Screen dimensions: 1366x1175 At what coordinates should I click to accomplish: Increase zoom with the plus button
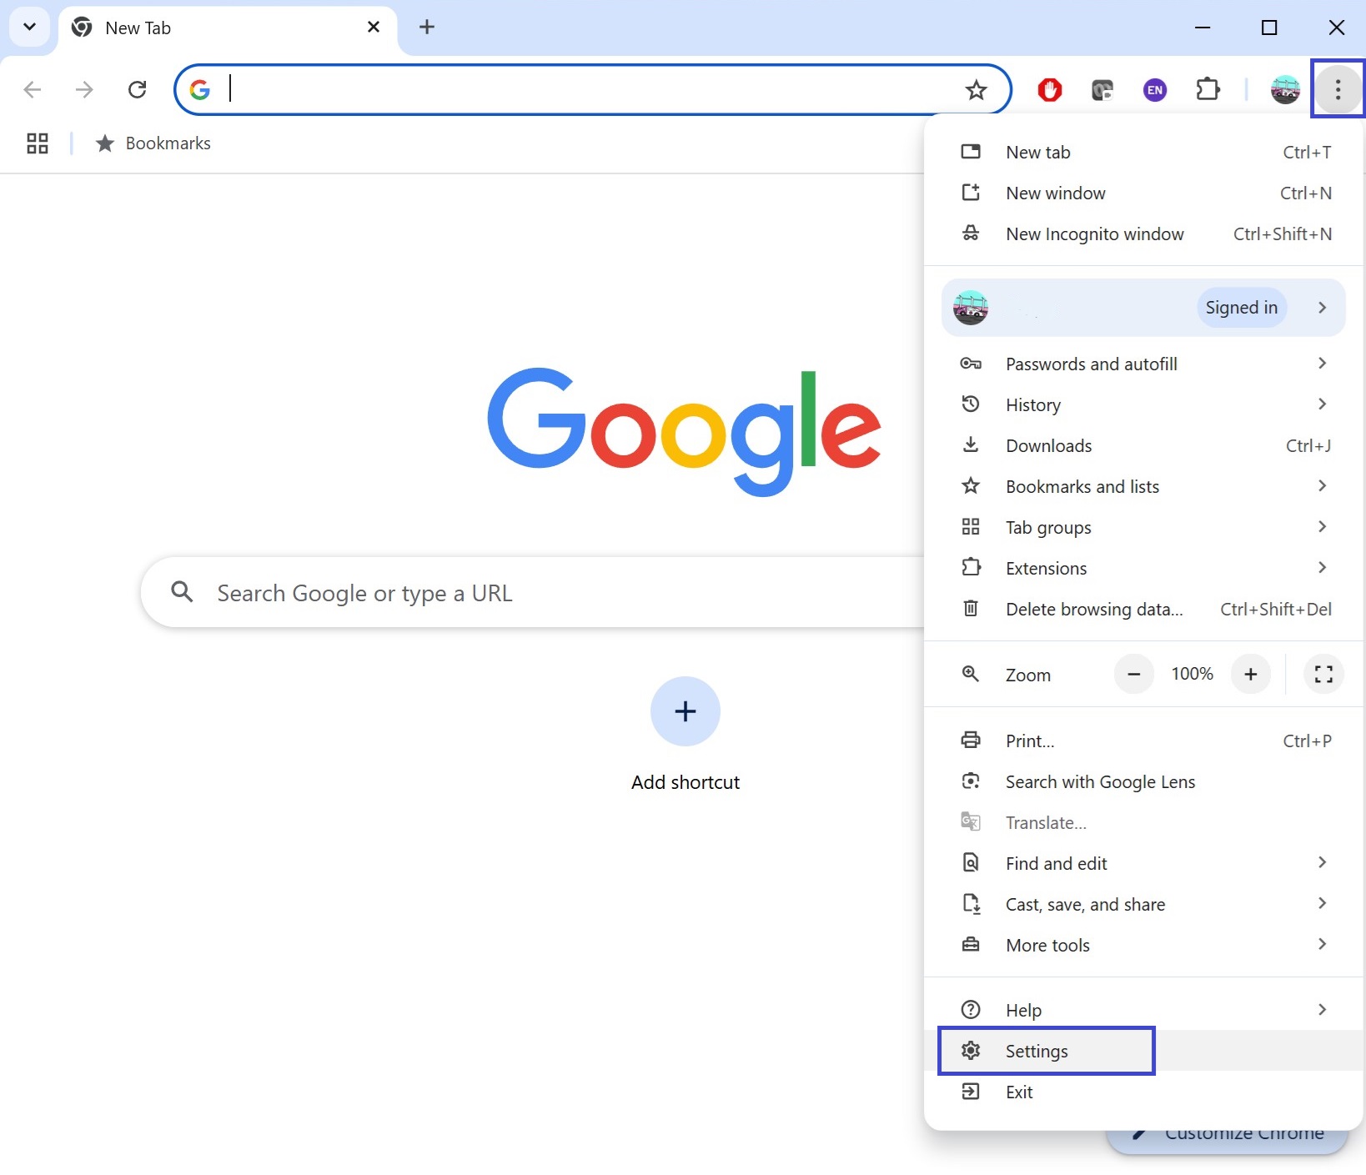pos(1250,674)
